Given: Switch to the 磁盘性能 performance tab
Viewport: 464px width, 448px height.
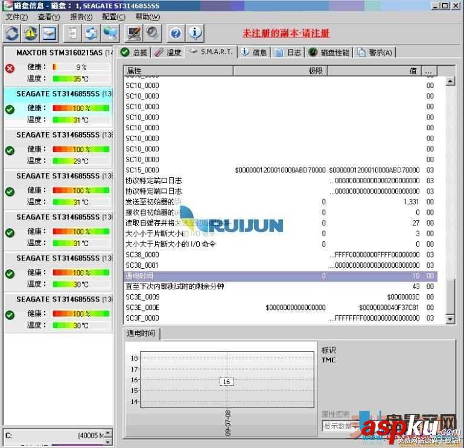Looking at the screenshot, I should 329,52.
